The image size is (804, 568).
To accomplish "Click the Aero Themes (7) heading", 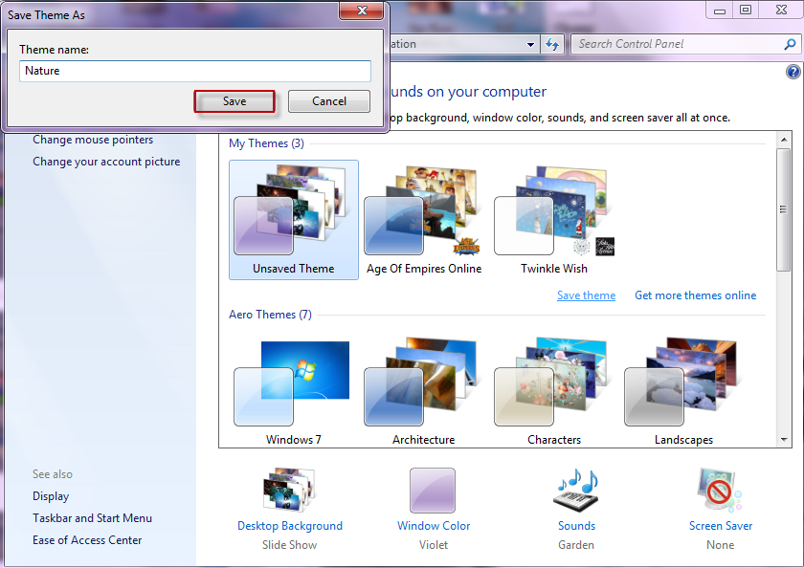I will 270,315.
